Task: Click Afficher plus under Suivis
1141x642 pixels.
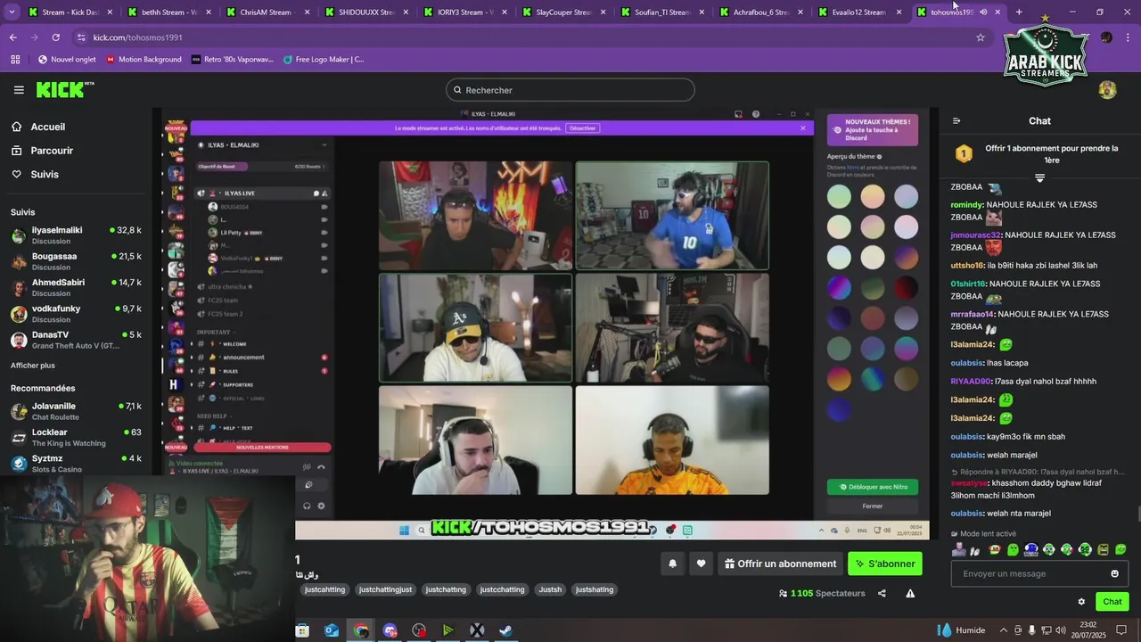Action: pyautogui.click(x=33, y=366)
